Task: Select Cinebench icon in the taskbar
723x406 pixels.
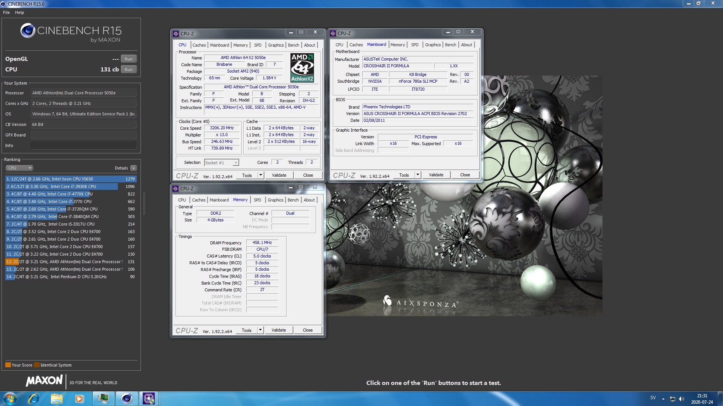Action: [127, 398]
